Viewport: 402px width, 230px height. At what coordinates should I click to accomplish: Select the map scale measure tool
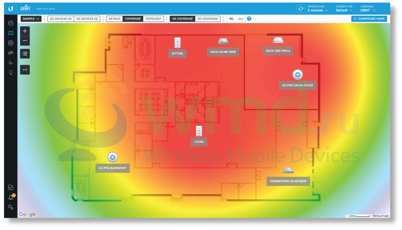pos(25,70)
